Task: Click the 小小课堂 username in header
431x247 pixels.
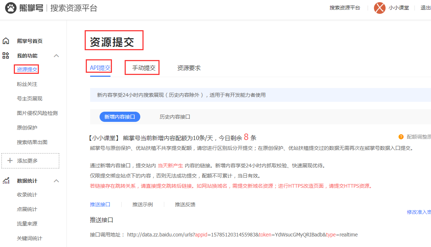Action: (399, 8)
